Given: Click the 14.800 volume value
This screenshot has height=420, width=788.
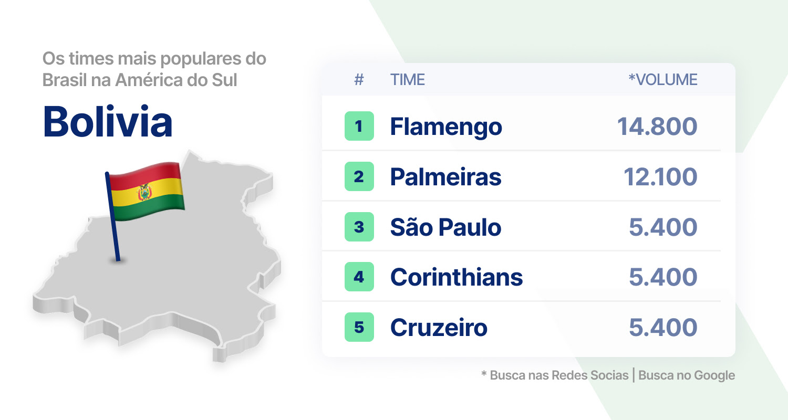Looking at the screenshot, I should coord(657,127).
